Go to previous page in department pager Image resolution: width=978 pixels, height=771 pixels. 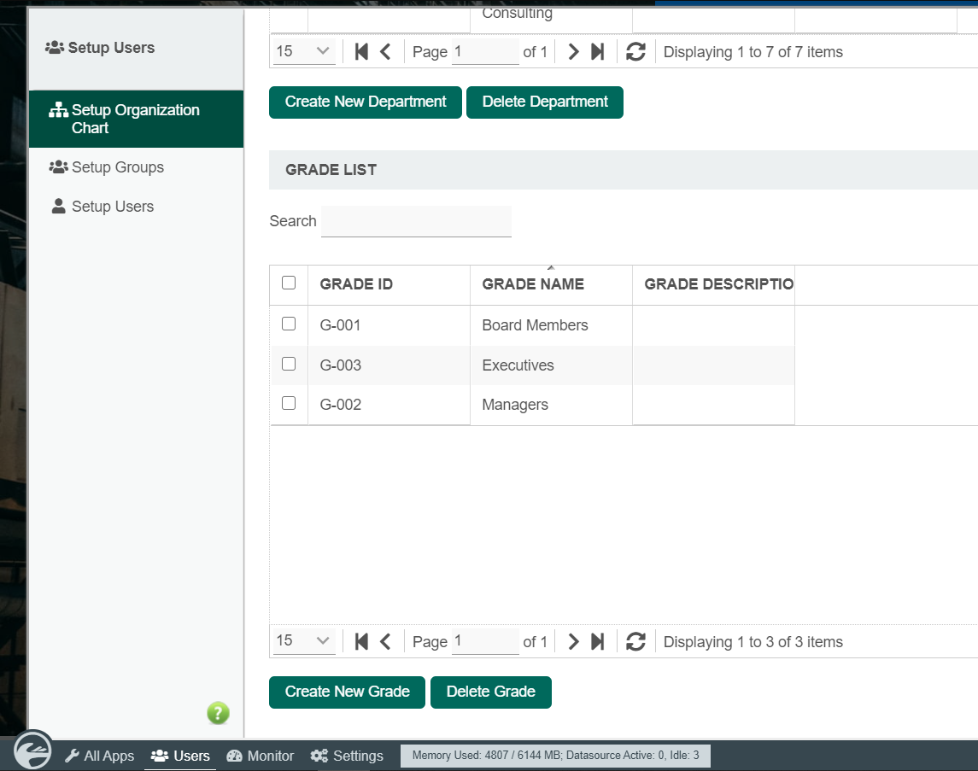(385, 52)
